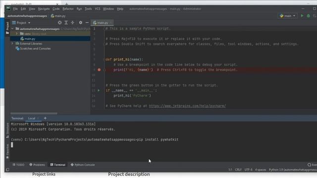The width and height of the screenshot is (317, 178).
Task: Open the Window menu
Action: [x=108, y=9]
